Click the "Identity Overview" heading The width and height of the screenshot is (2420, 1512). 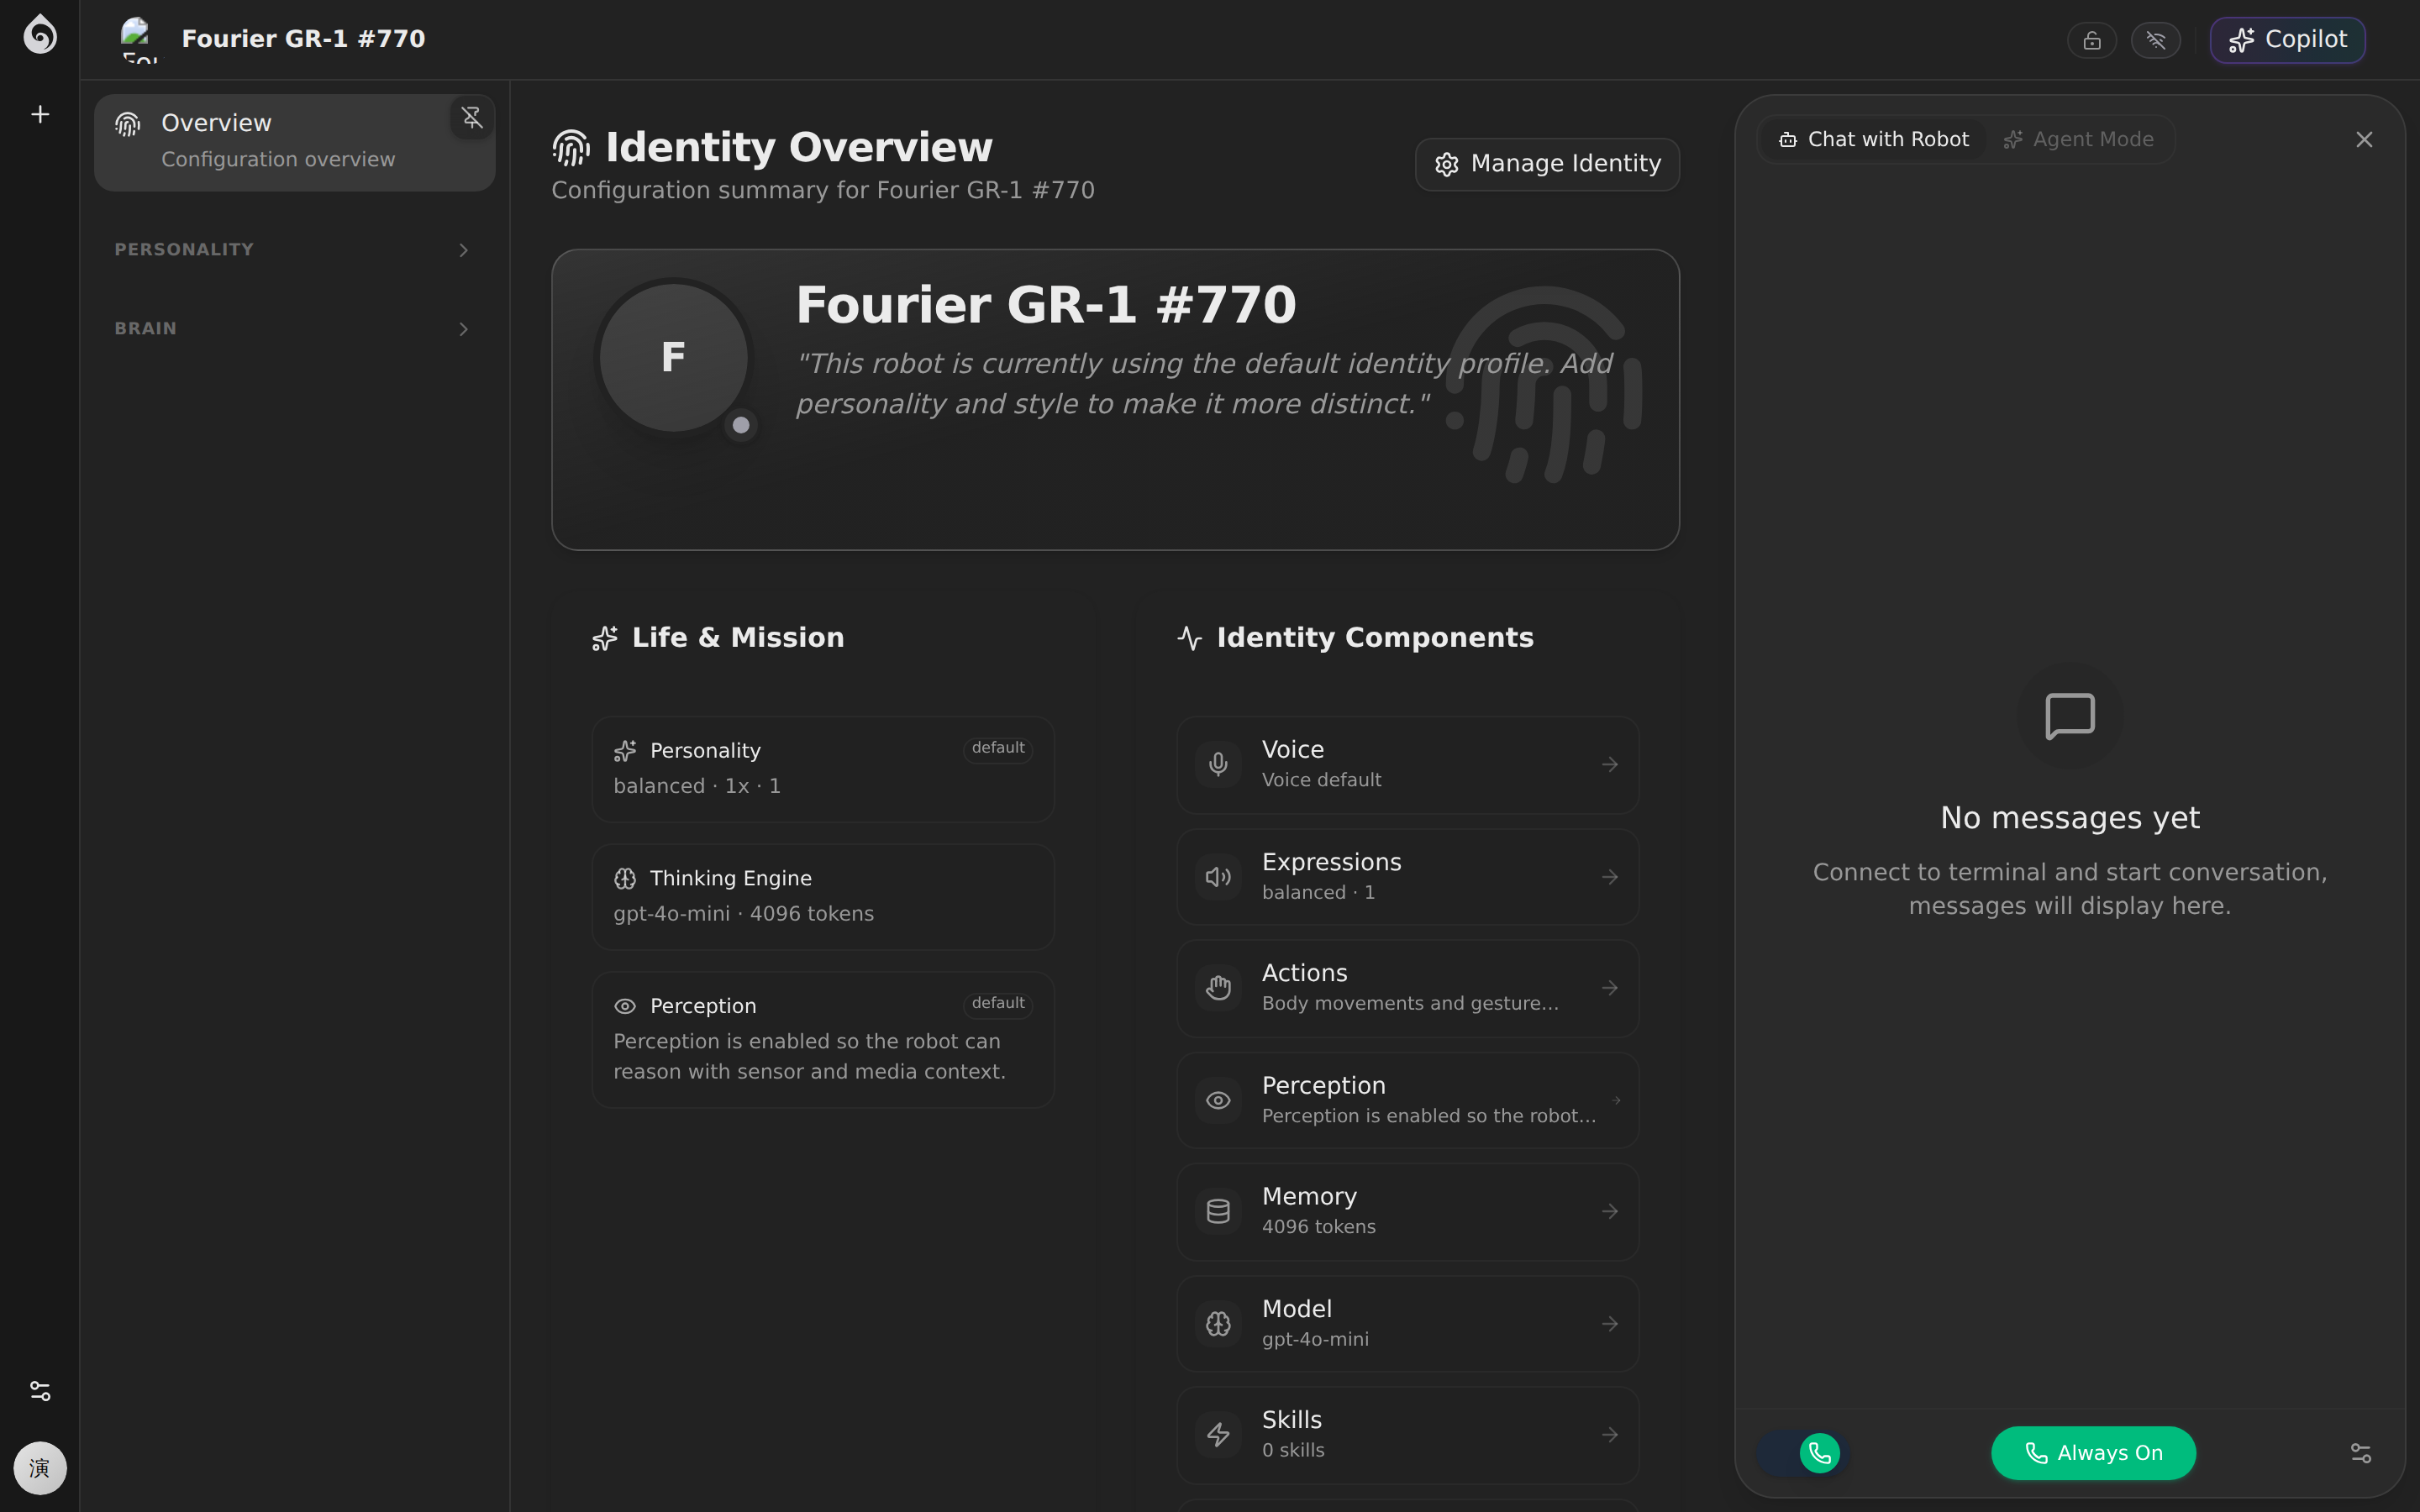[x=799, y=147]
